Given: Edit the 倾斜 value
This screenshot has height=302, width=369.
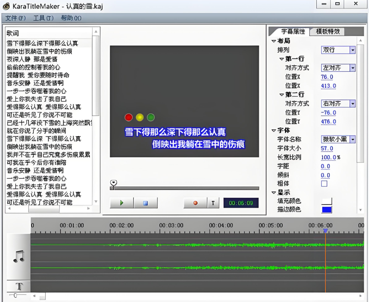Looking at the screenshot, I should click(326, 175).
